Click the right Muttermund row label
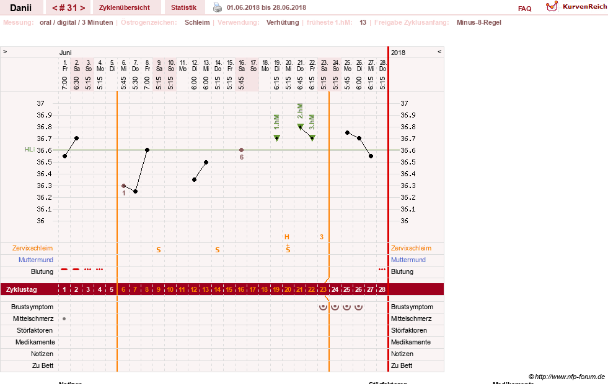This screenshot has height=384, width=608. pos(408,260)
